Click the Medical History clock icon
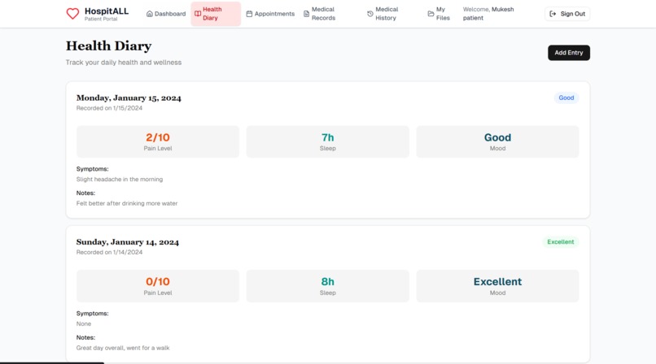Screen dimensions: 656x364 370,14
